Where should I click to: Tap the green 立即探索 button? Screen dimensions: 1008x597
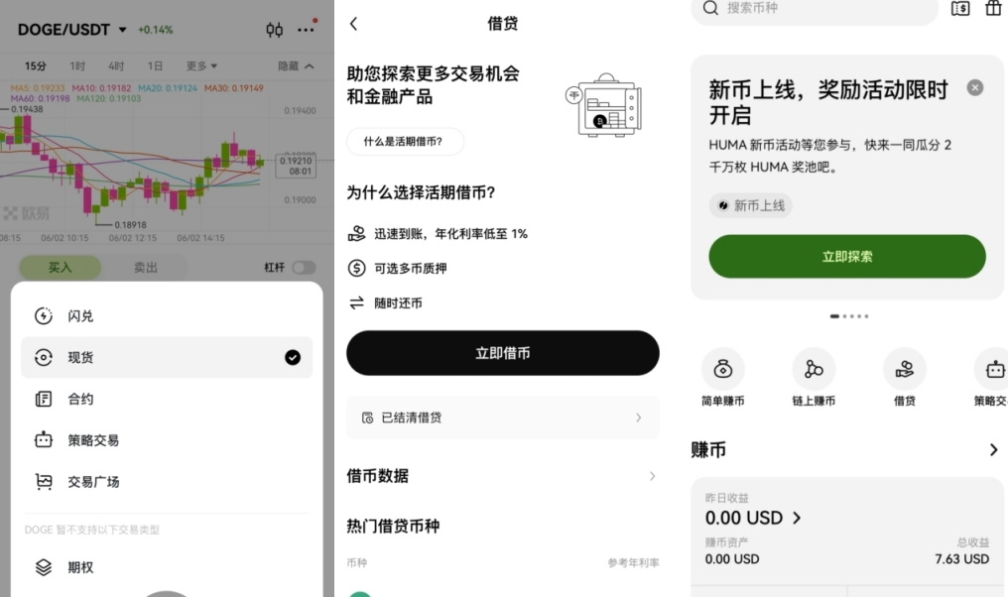(x=847, y=257)
